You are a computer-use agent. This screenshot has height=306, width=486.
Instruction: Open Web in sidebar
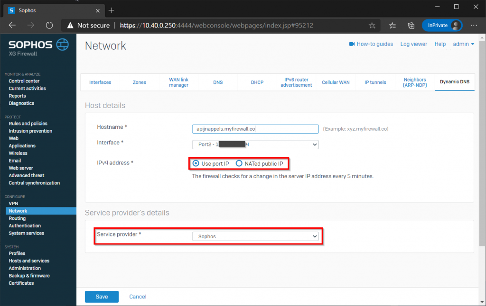point(14,138)
